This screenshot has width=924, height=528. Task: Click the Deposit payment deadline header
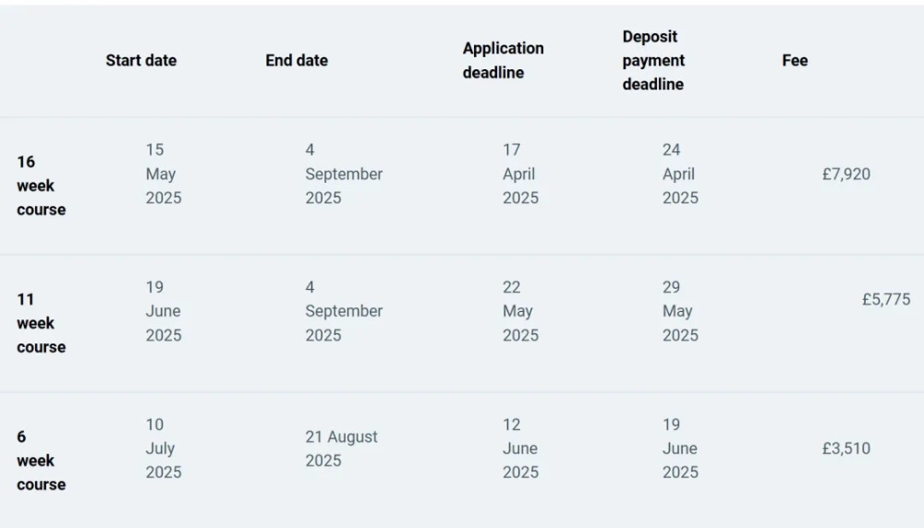tap(653, 61)
